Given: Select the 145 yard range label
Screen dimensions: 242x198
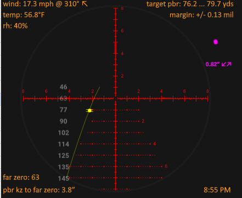Looking at the screenshot, I should (64, 178).
